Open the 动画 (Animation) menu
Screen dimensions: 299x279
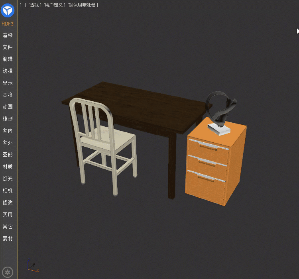pyautogui.click(x=8, y=107)
